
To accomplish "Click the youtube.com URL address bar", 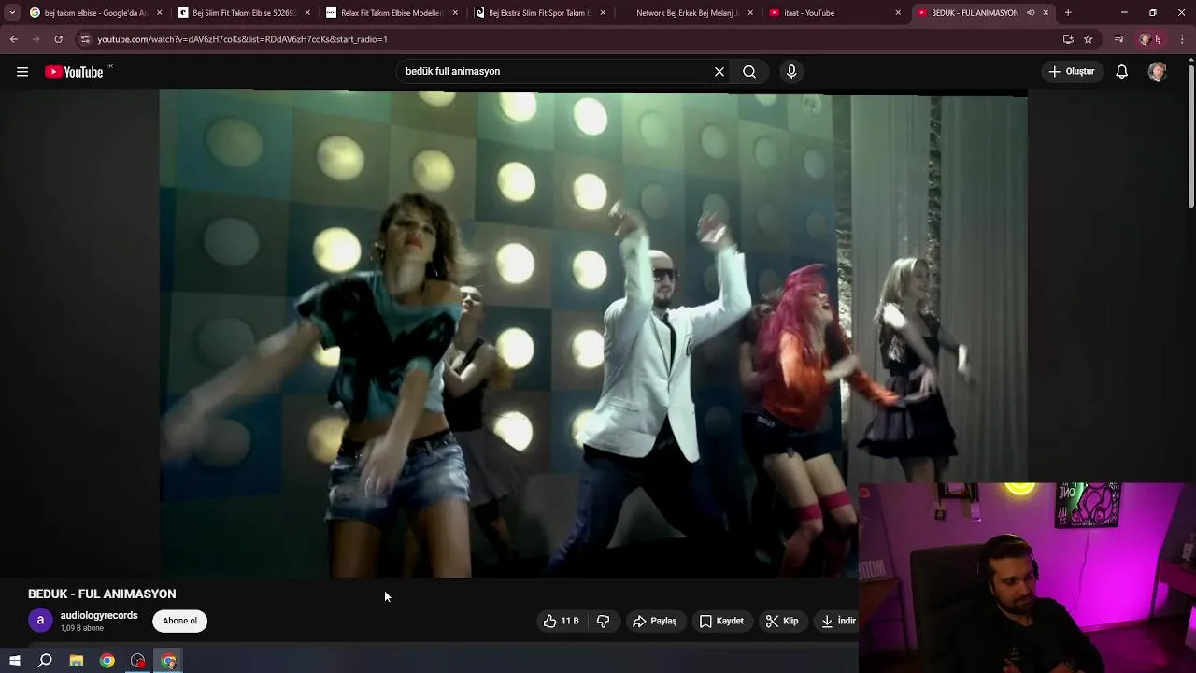I will click(561, 39).
